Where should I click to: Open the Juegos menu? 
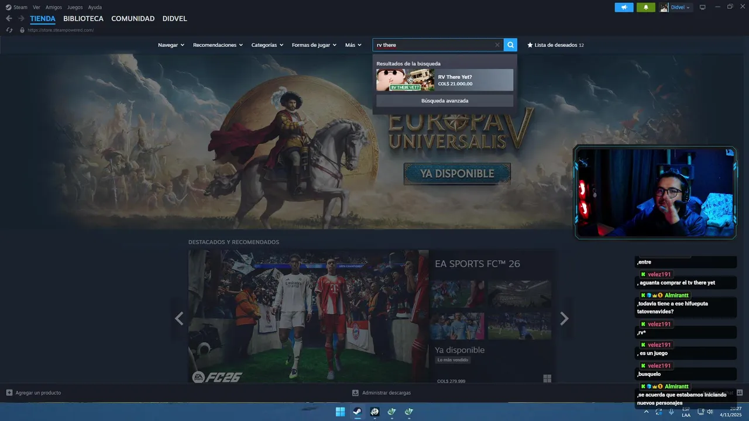pos(75,8)
